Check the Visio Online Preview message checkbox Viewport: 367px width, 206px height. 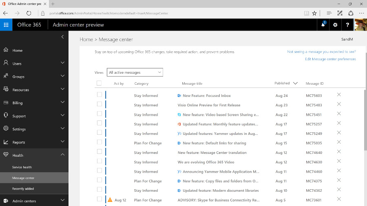point(99,104)
